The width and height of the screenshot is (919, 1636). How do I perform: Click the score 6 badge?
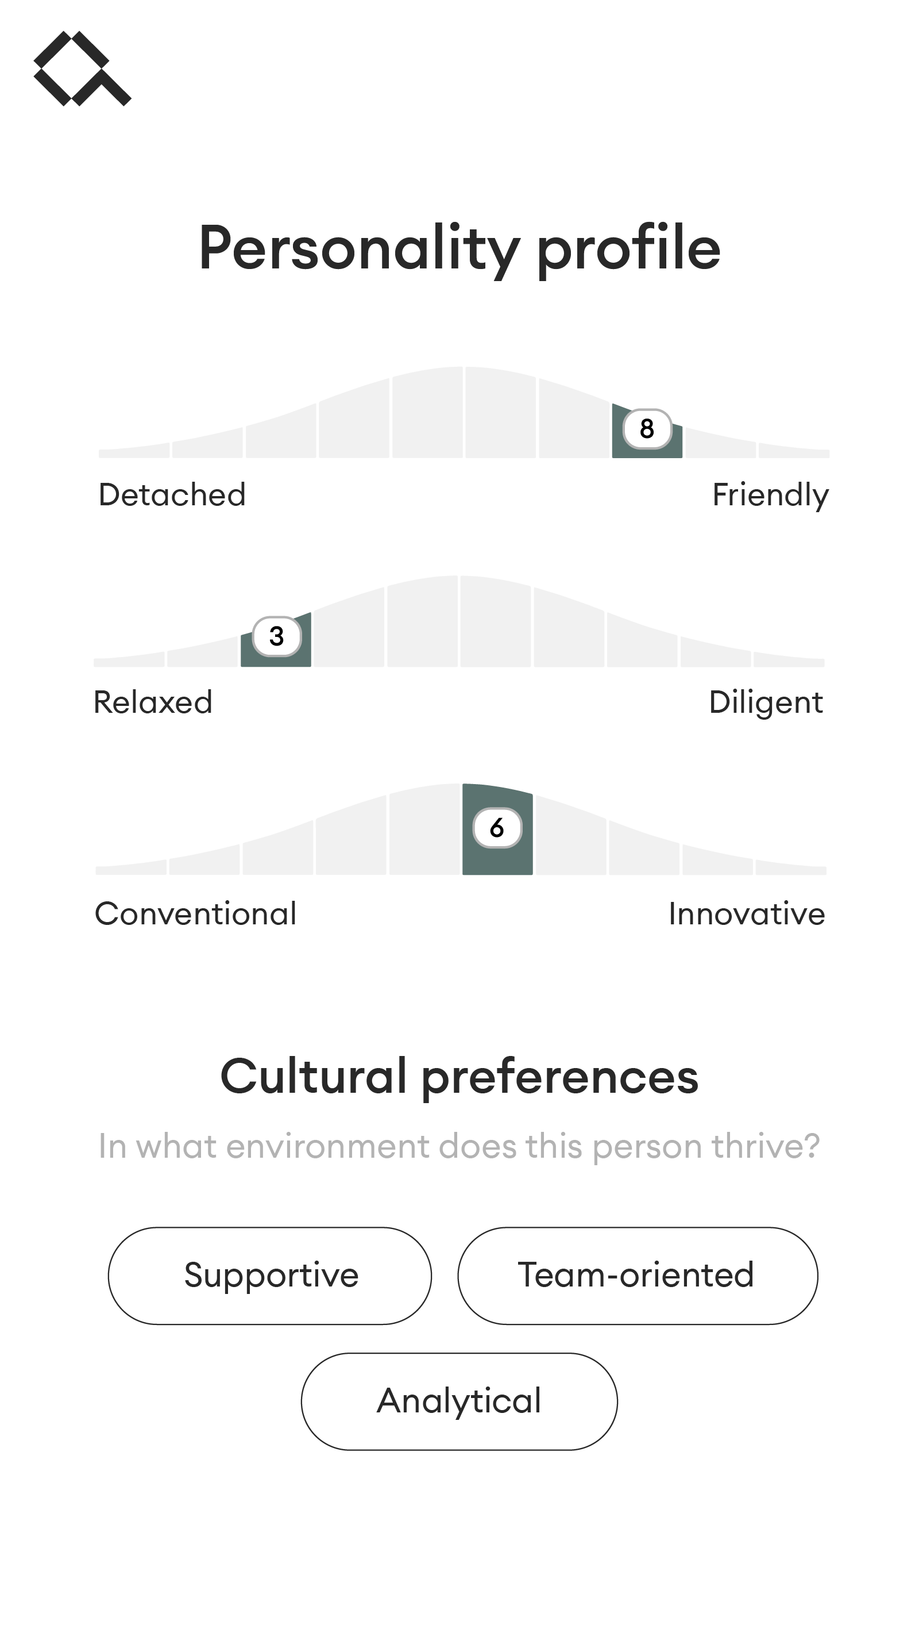point(497,828)
